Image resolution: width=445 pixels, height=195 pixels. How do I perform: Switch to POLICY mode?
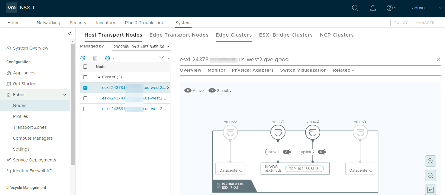pos(401,23)
